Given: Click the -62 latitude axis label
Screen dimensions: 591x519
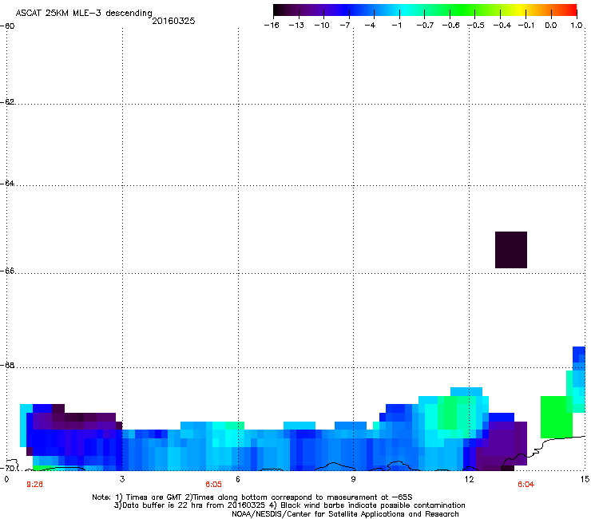Looking at the screenshot, I should tap(7, 102).
